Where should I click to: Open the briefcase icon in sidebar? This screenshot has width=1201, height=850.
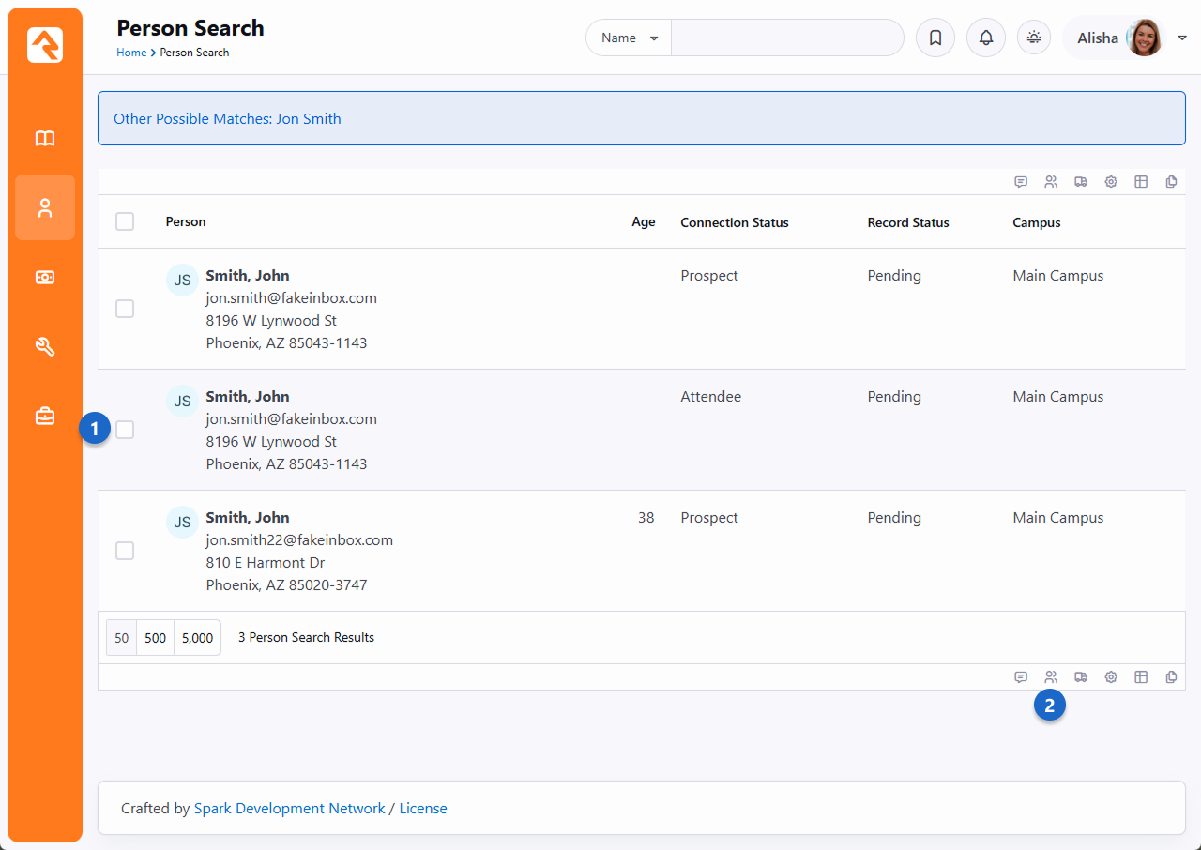45,417
